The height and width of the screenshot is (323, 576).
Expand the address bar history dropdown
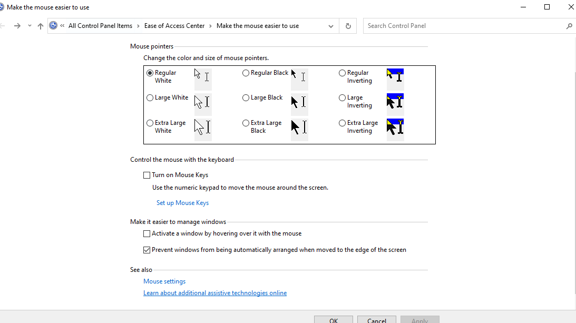[331, 26]
